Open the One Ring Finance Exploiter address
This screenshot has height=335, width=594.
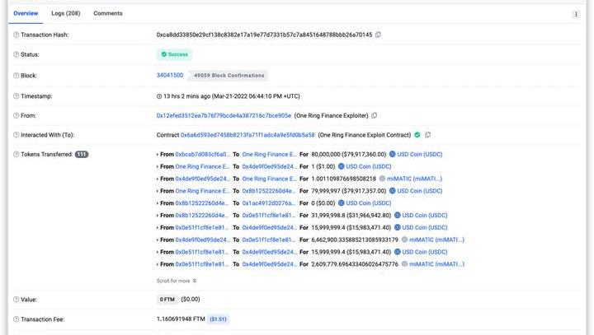point(224,116)
